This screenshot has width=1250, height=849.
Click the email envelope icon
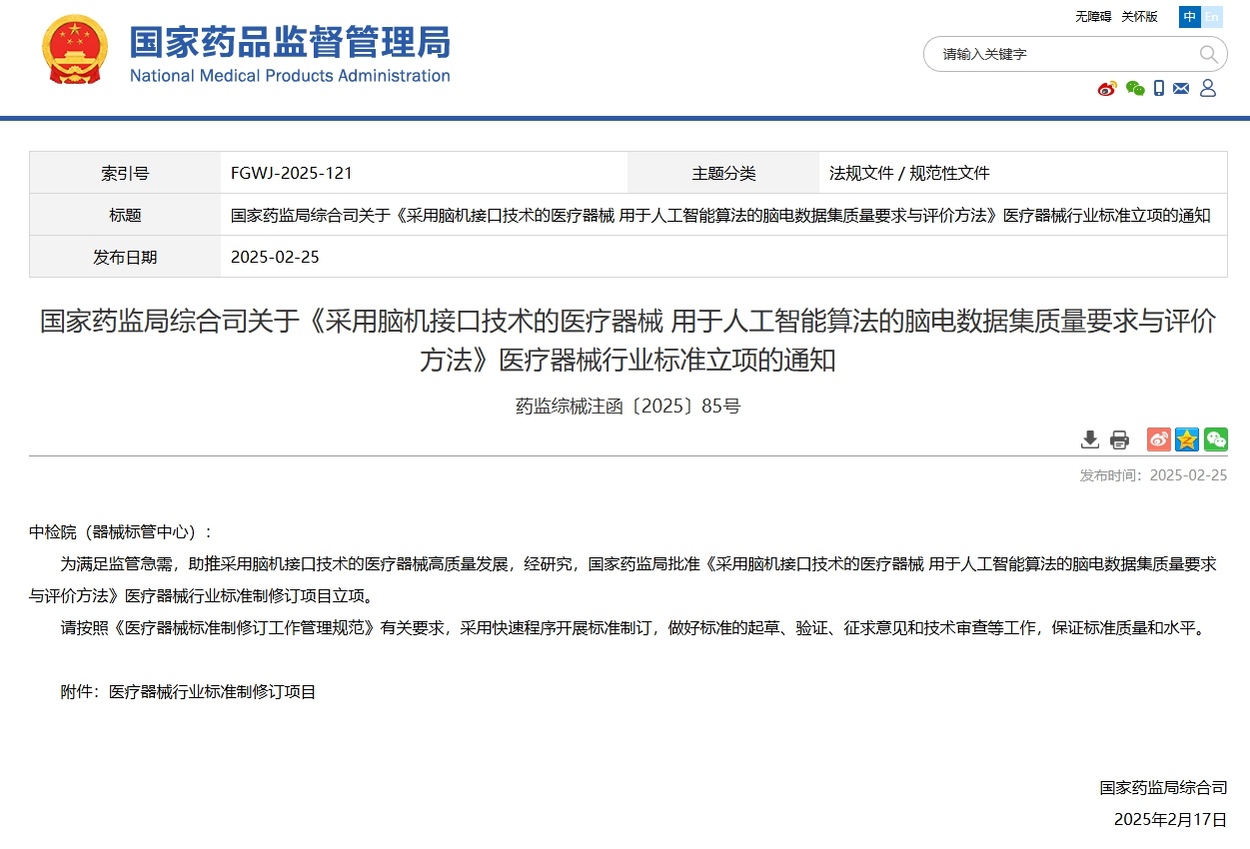click(1181, 89)
